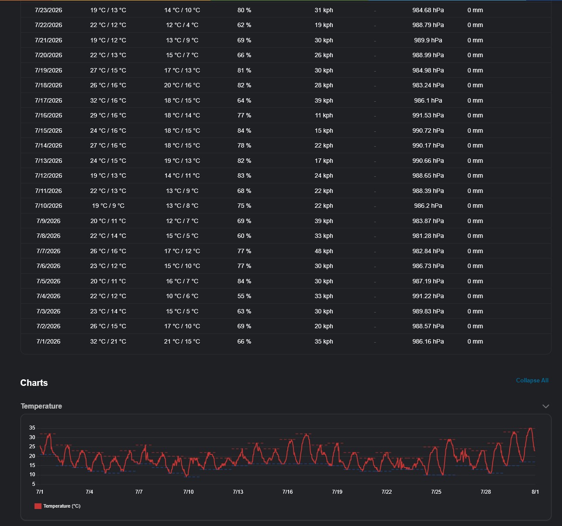Select the 7/6/2026 date cell
The width and height of the screenshot is (562, 526).
48,266
